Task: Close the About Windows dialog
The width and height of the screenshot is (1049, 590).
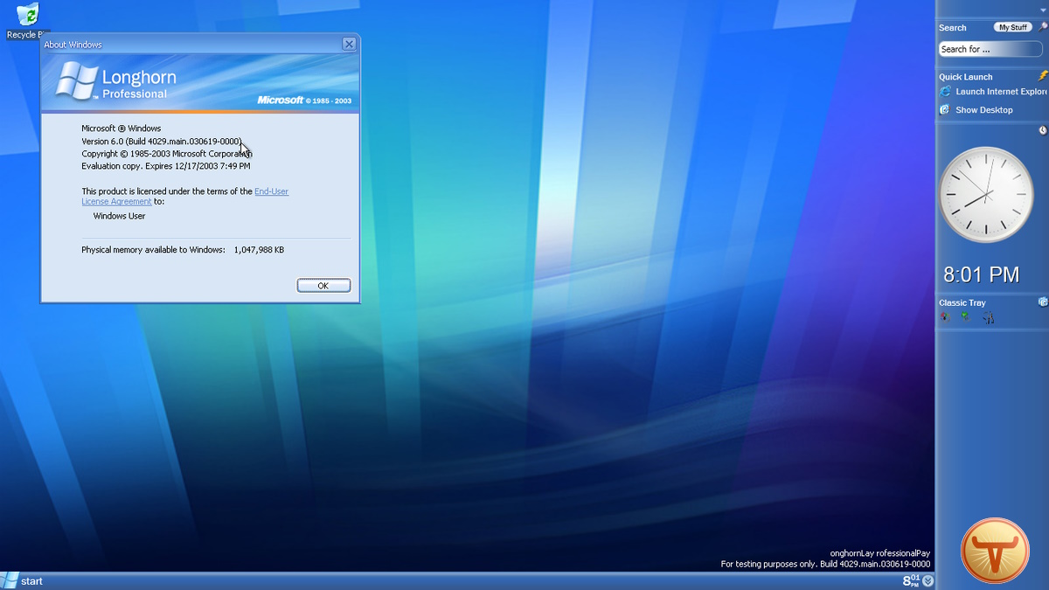Action: click(349, 44)
